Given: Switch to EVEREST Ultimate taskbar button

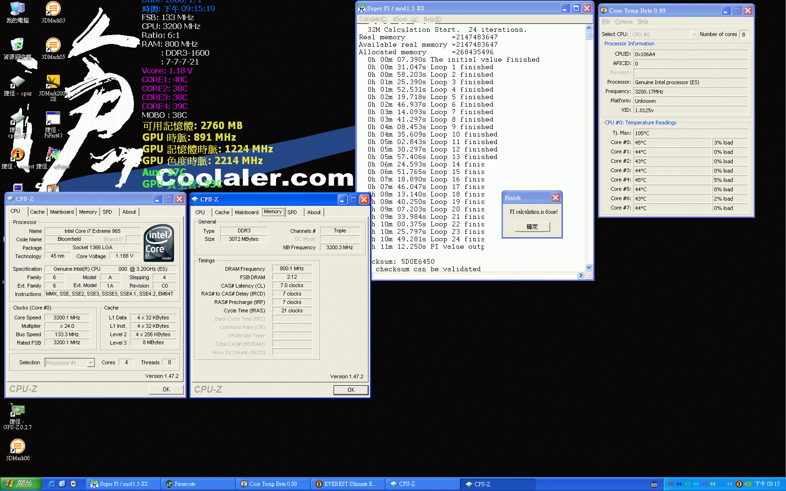Looking at the screenshot, I should tap(347, 484).
